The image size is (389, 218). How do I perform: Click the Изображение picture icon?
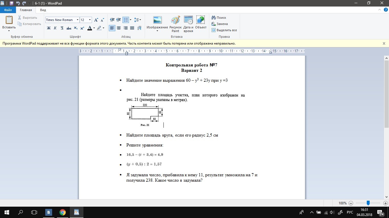coord(157,20)
